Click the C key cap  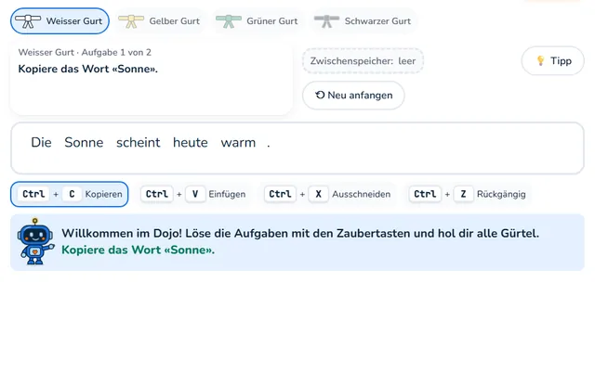click(72, 194)
